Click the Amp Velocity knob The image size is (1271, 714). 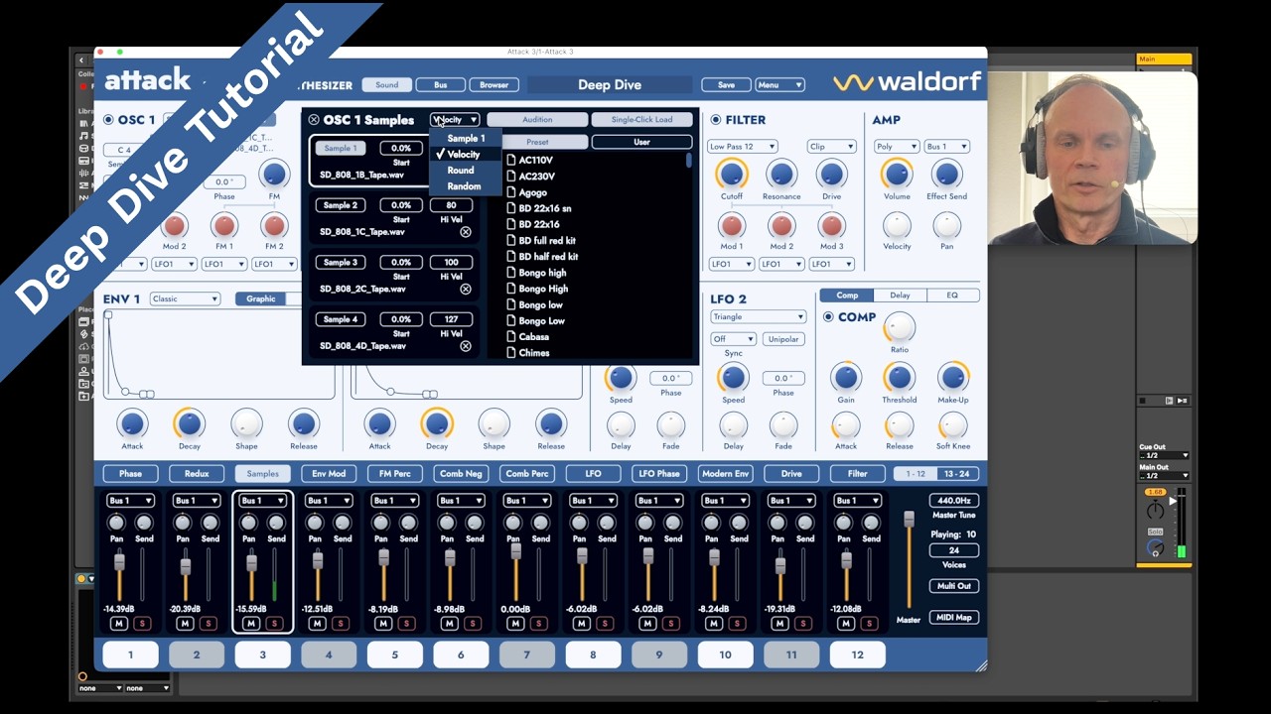(x=897, y=225)
